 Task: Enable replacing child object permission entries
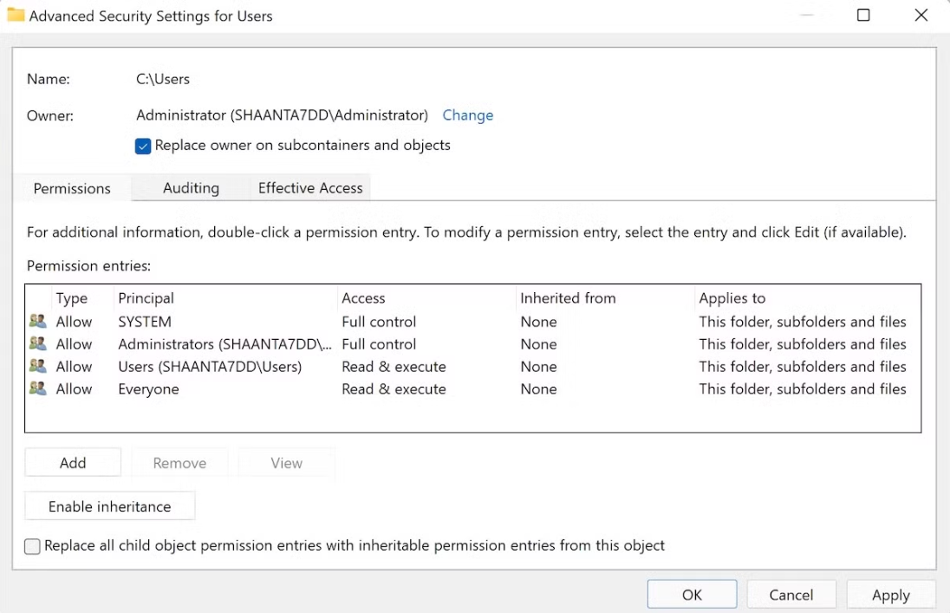[32, 545]
